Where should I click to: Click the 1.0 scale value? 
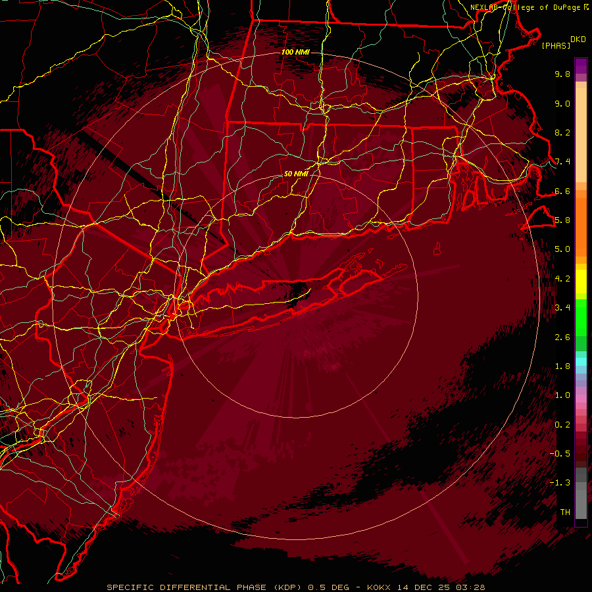562,395
